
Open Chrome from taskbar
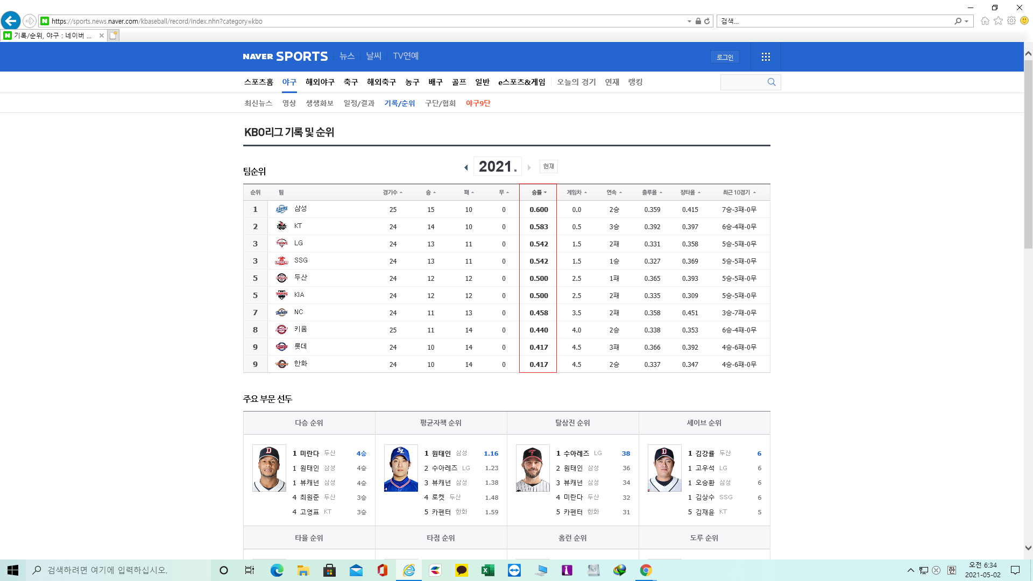(646, 570)
